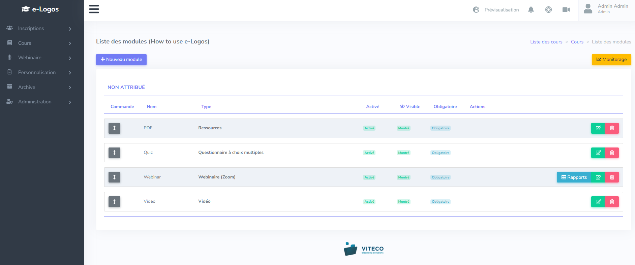Toggle Obligatoire badge for Video module

tap(441, 202)
